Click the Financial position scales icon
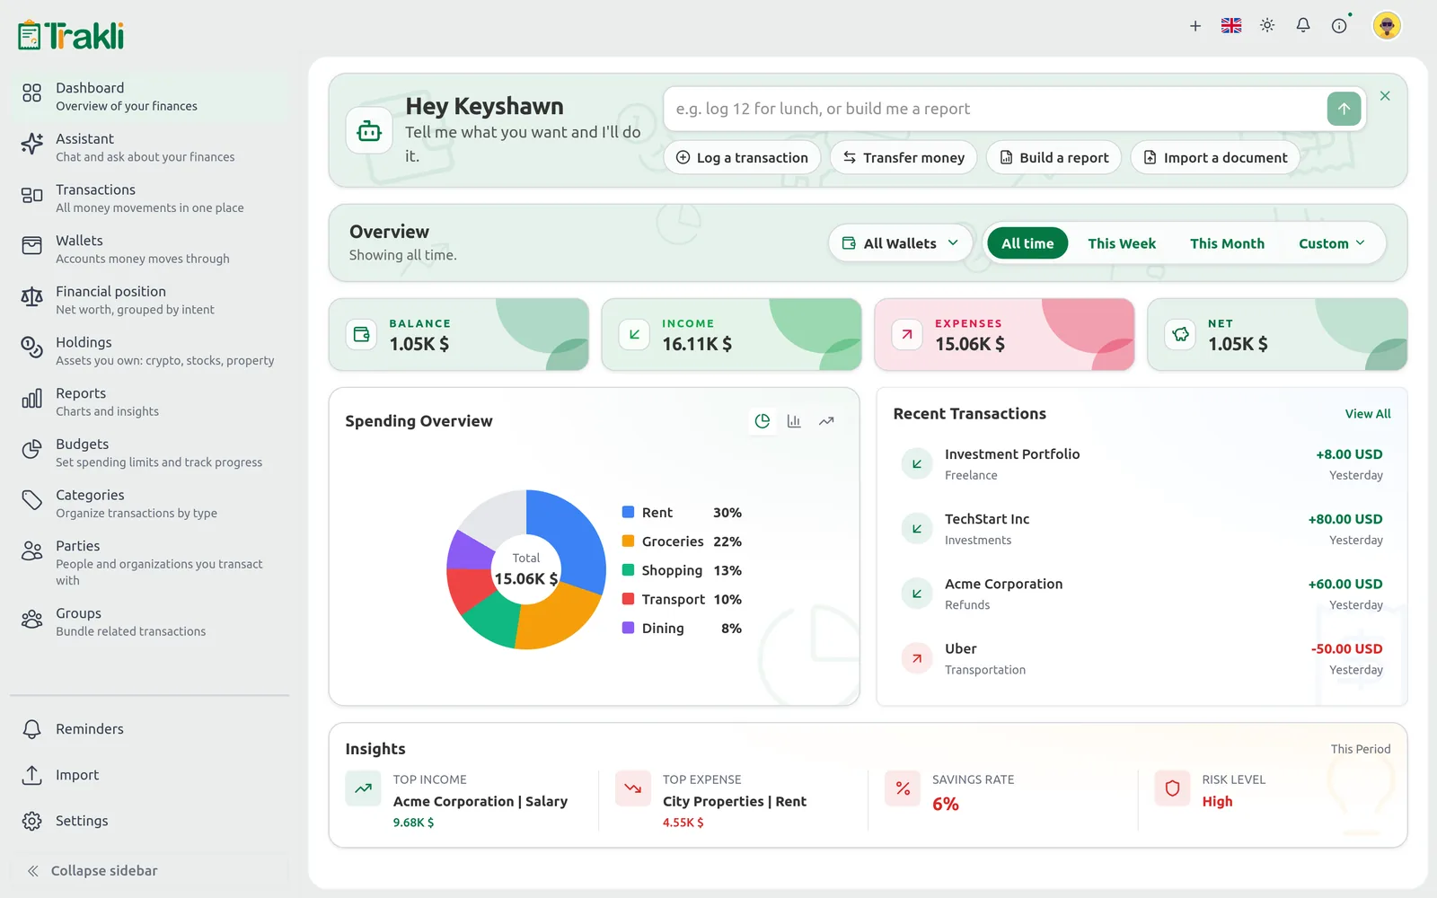1437x898 pixels. [31, 296]
